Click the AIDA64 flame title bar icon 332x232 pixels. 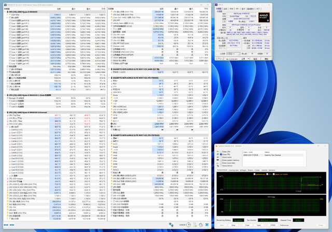click(x=216, y=146)
